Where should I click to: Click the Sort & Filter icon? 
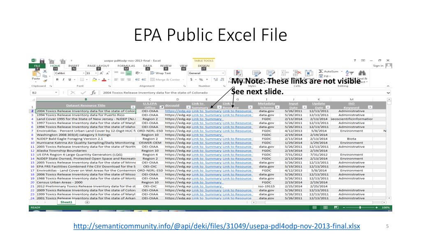pyautogui.click(x=349, y=73)
